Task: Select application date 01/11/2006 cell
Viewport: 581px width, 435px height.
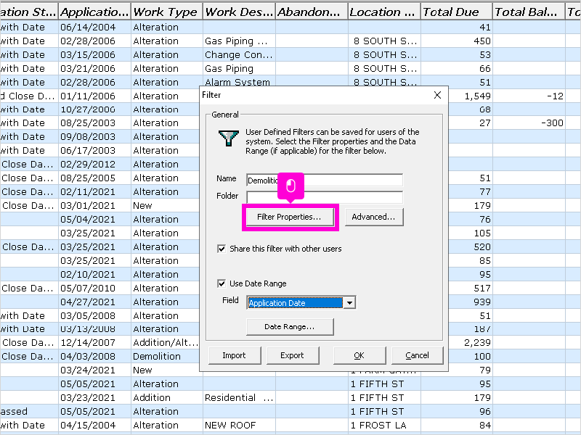Action: [94, 96]
